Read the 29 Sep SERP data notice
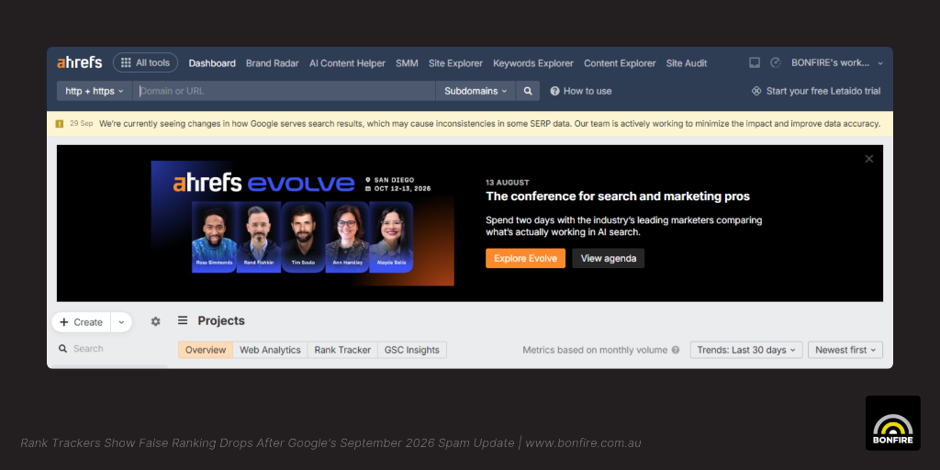Viewport: 940px width, 470px height. click(x=489, y=124)
